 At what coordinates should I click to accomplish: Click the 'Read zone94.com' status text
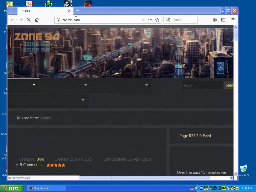[19, 178]
